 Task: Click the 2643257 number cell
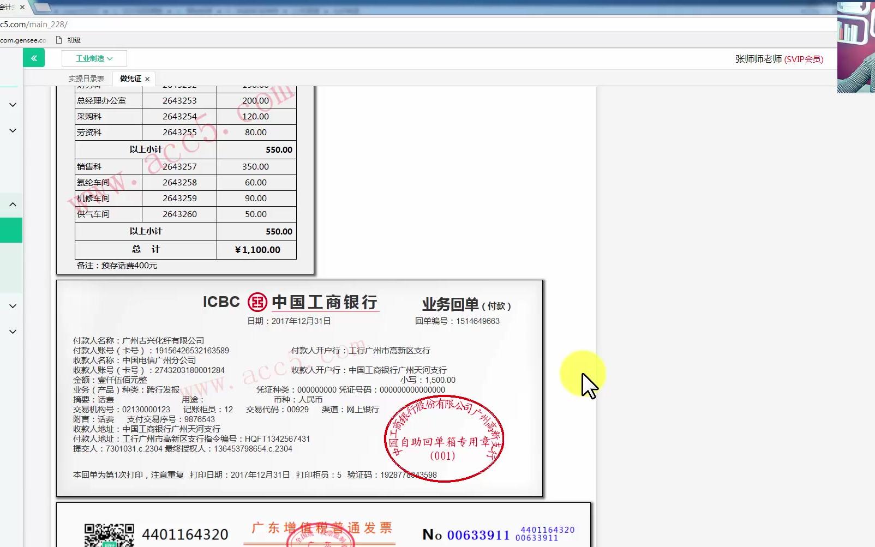pyautogui.click(x=179, y=166)
